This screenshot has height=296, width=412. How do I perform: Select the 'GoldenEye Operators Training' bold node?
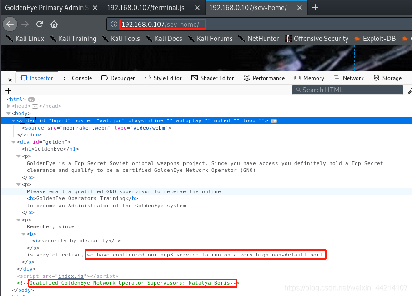tap(82, 199)
